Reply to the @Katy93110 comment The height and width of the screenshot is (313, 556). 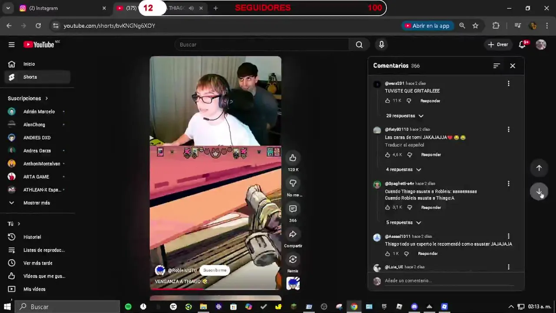pos(431,155)
